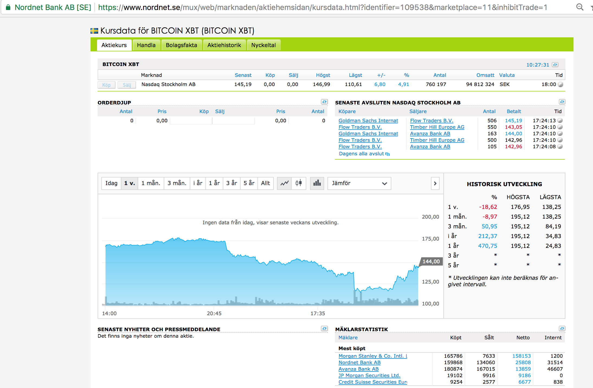This screenshot has width=593, height=388.
Task: Open Credit Suisse Securities broker link
Action: tap(373, 382)
